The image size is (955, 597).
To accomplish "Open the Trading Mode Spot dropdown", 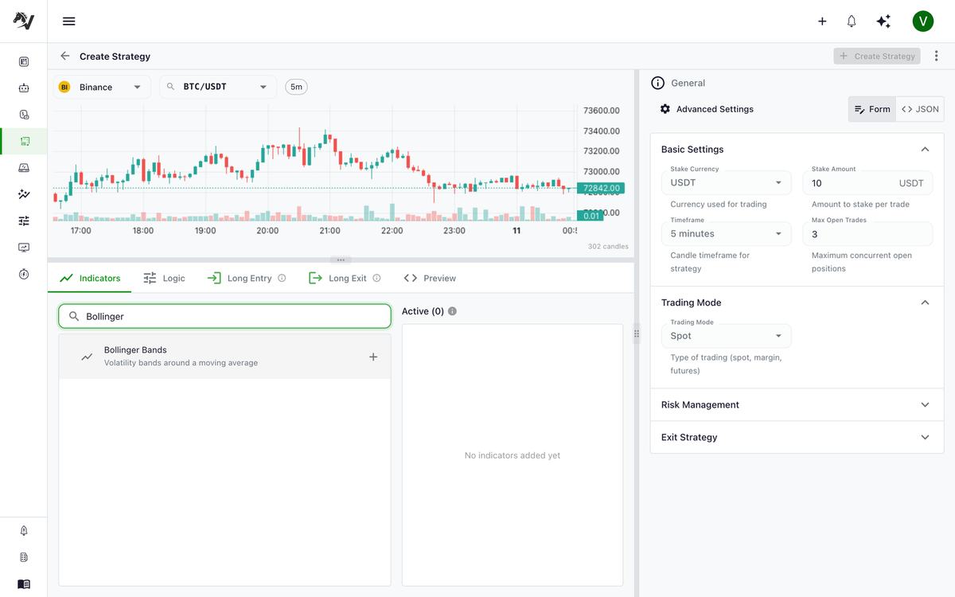I will (727, 336).
